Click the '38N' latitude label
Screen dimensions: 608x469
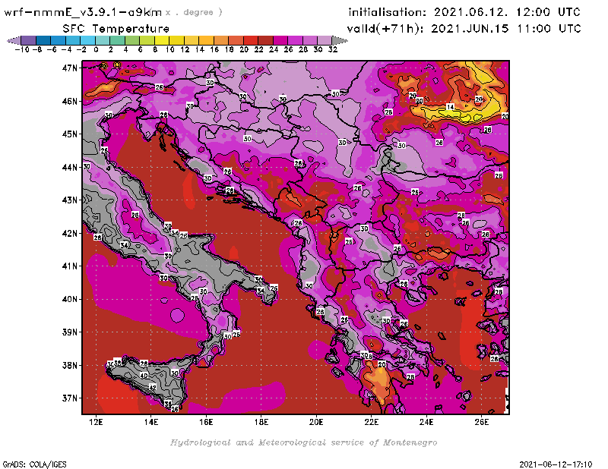tap(70, 365)
